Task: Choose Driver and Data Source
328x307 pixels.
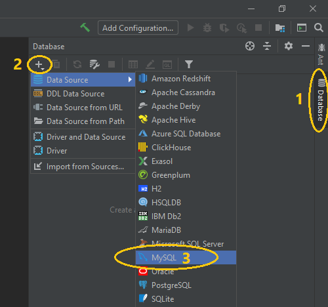Action: (83, 137)
